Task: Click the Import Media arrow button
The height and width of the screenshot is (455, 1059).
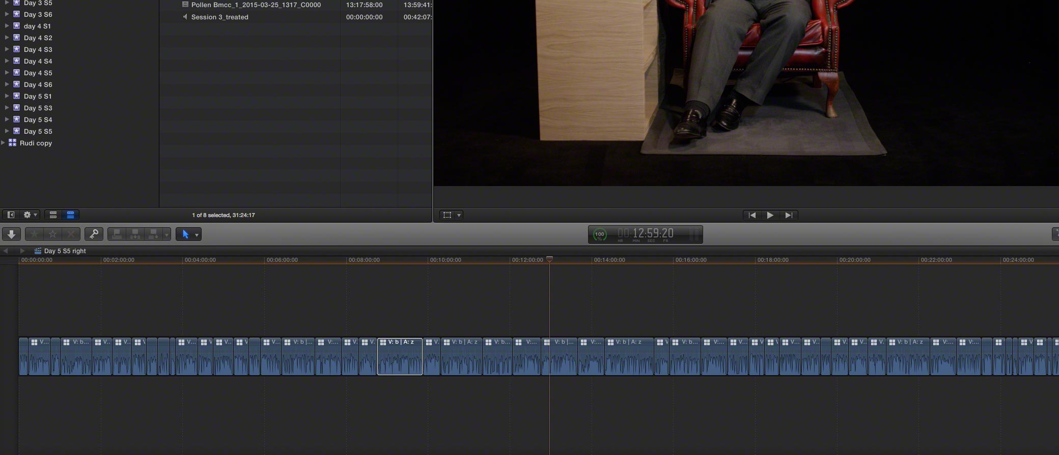Action: pyautogui.click(x=11, y=234)
